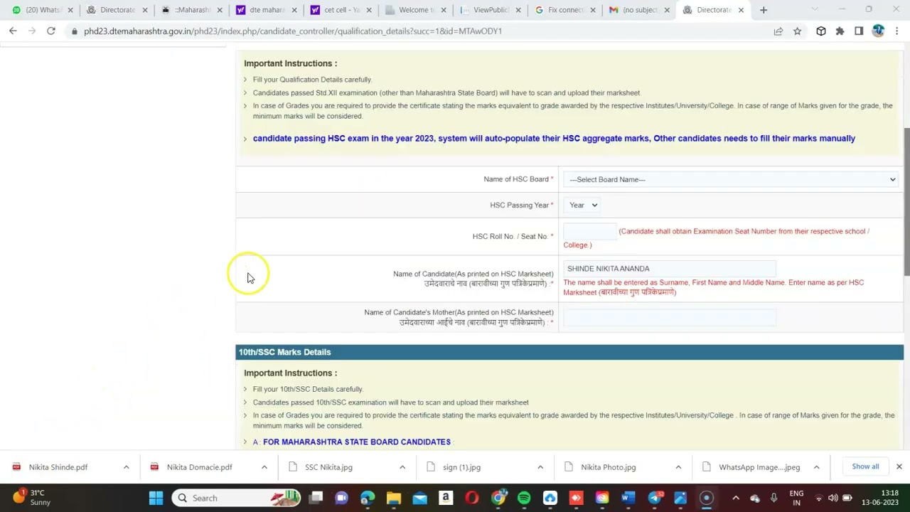Open downloaded Nikita Photo.jpg
Viewport: 910px width, 512px height.
point(608,467)
